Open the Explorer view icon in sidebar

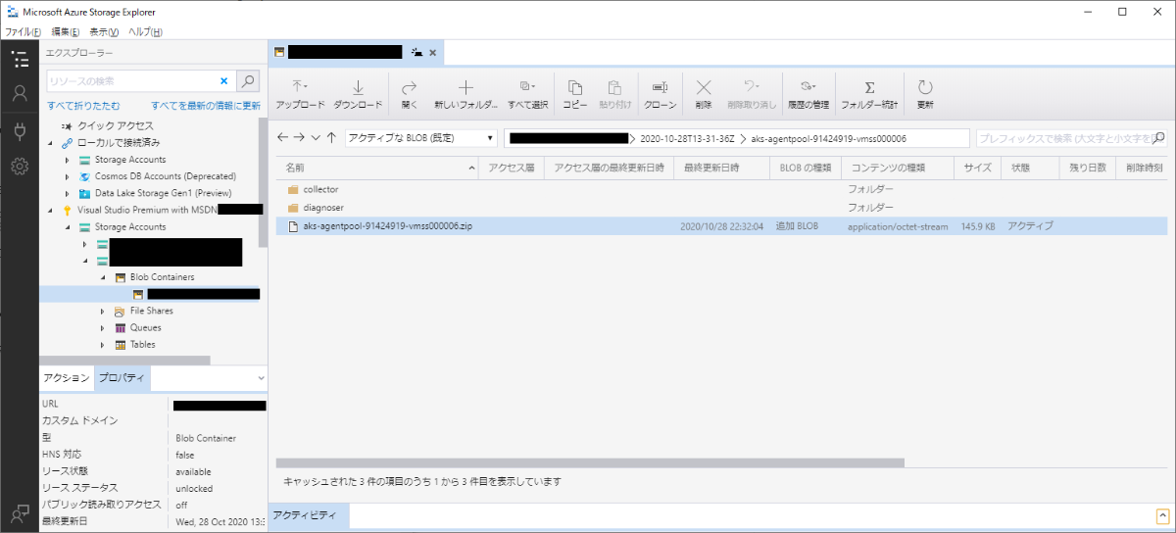pos(20,59)
